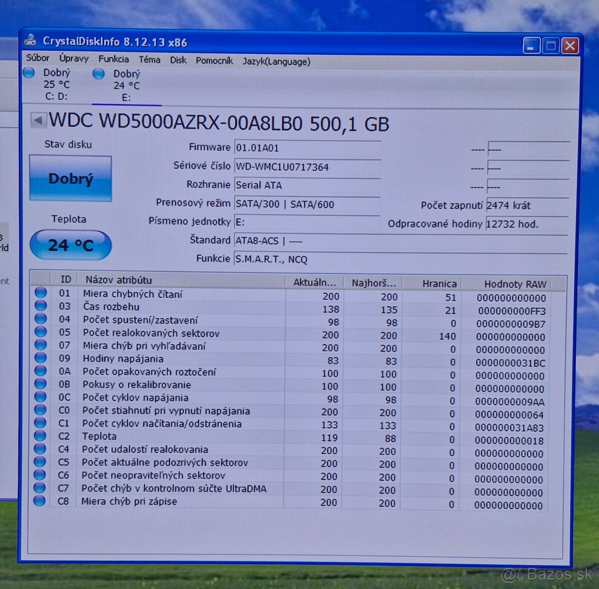Open the Disk menu
This screenshot has height=589, width=599.
pos(178,60)
